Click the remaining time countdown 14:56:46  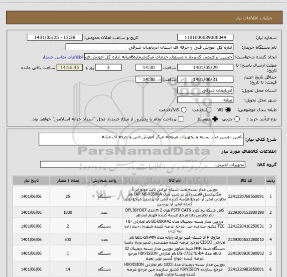point(70,68)
